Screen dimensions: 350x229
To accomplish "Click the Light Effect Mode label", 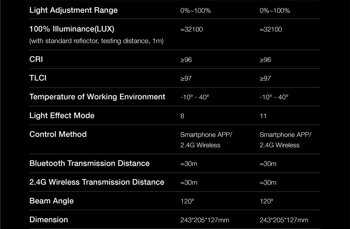I will 62,116.
